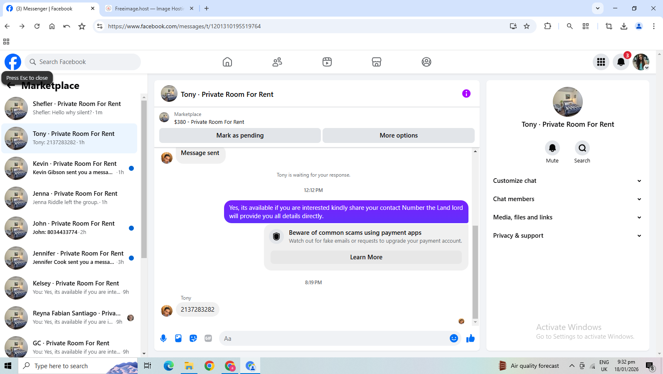Image resolution: width=663 pixels, height=374 pixels.
Task: Click the Tony listing thumbnail in right panel
Action: click(x=568, y=102)
